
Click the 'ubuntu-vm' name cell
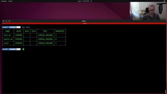pos(8,39)
